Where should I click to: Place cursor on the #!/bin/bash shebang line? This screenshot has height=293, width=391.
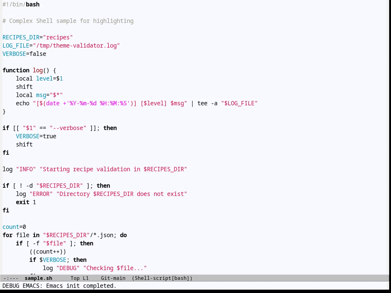pyautogui.click(x=21, y=4)
